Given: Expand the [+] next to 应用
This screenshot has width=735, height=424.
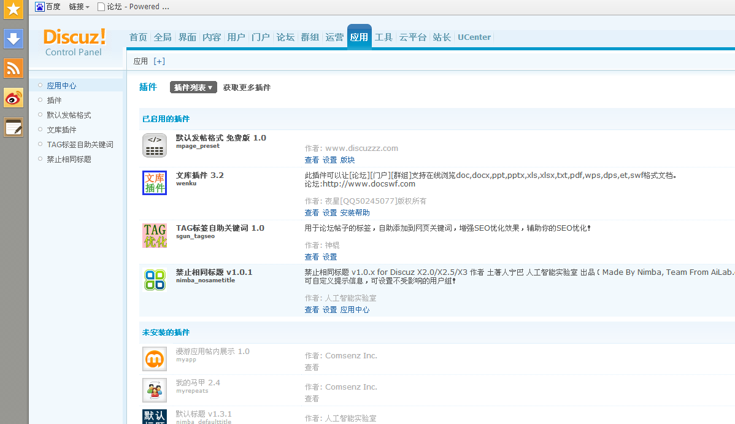Looking at the screenshot, I should (159, 61).
